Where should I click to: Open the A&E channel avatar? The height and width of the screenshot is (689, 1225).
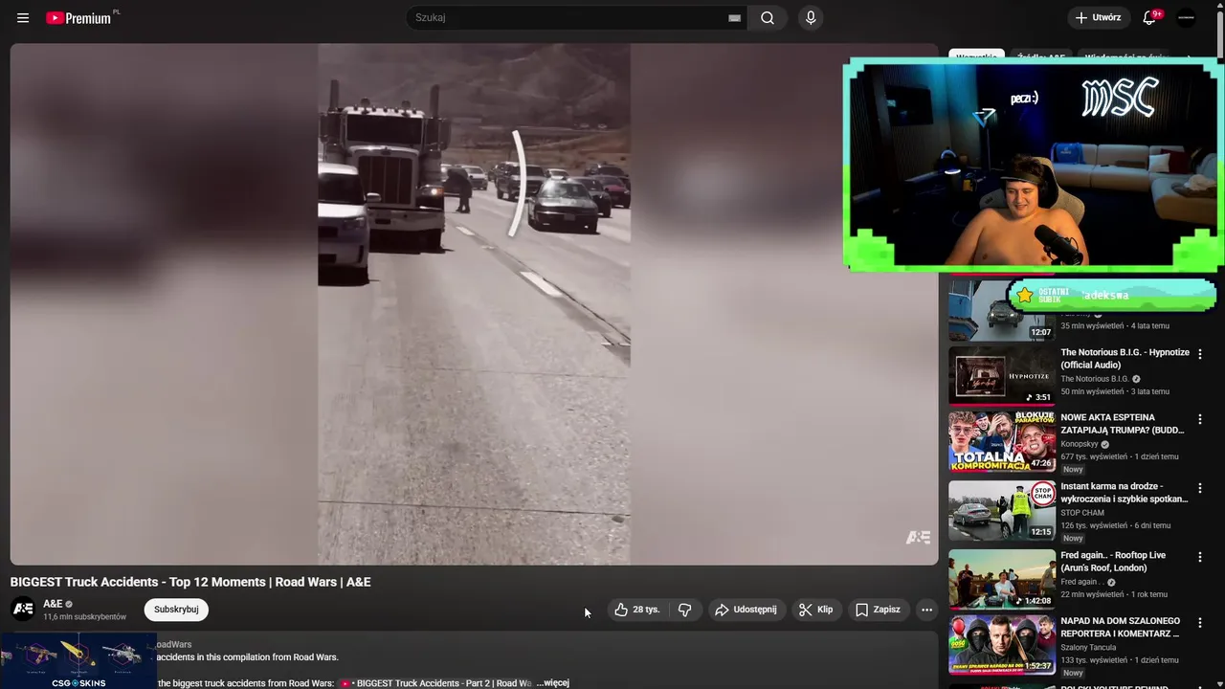tap(23, 609)
